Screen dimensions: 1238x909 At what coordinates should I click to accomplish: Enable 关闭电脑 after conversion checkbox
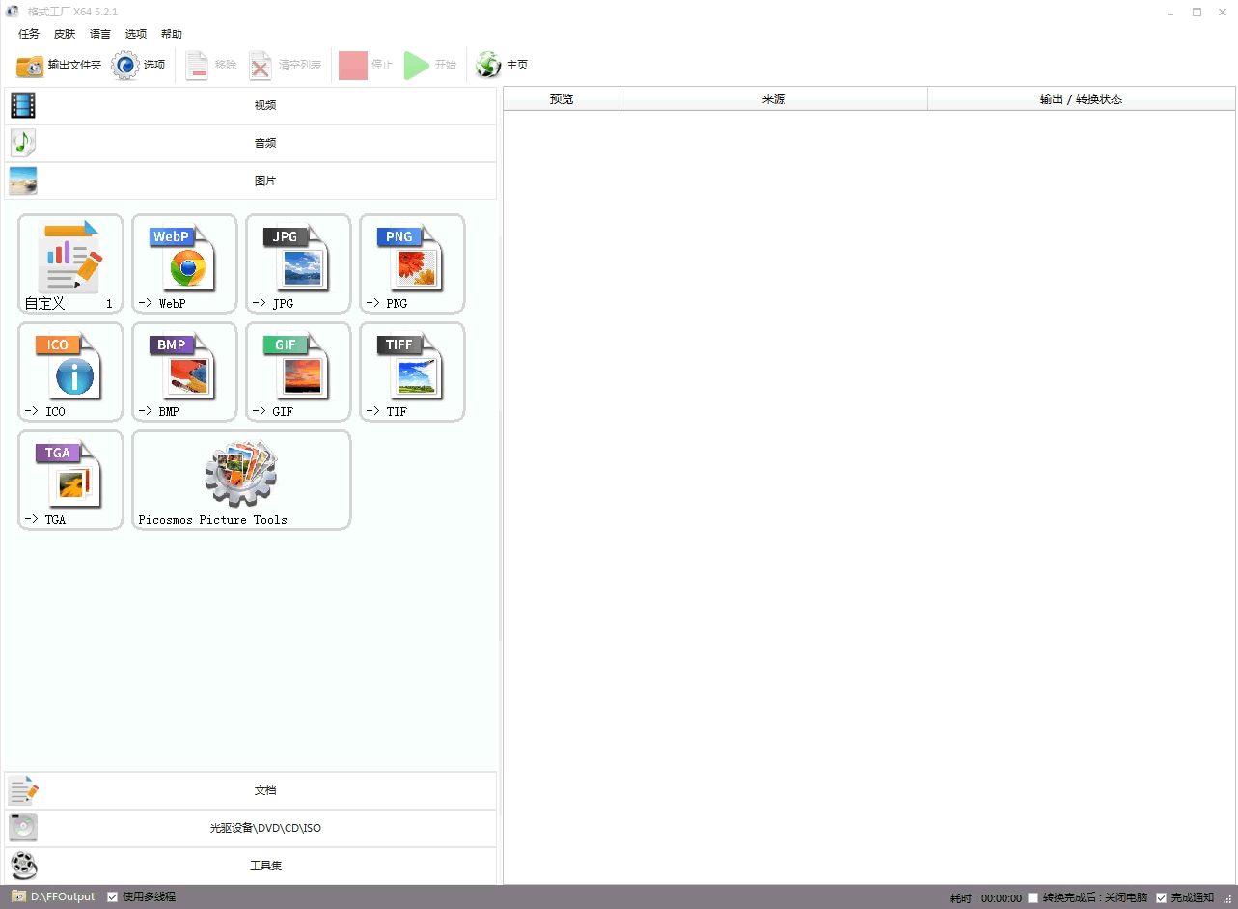(x=1033, y=897)
